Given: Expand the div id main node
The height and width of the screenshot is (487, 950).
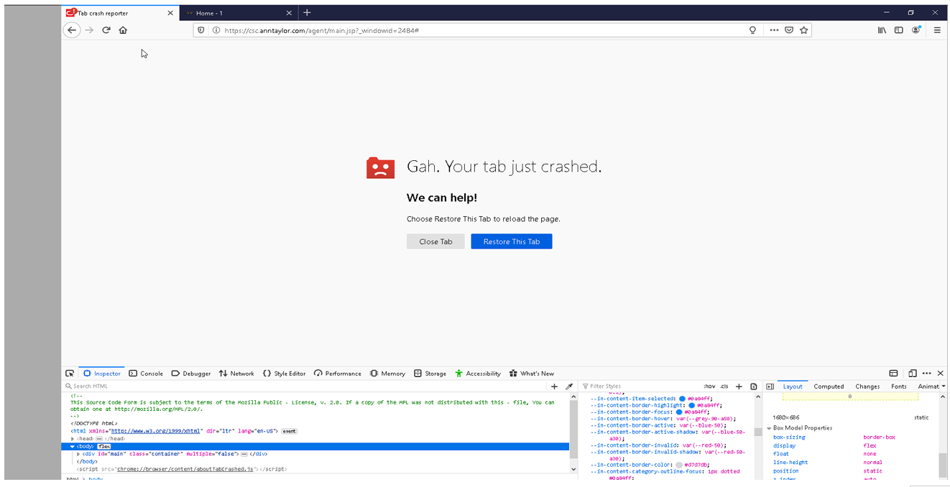Looking at the screenshot, I should point(78,454).
